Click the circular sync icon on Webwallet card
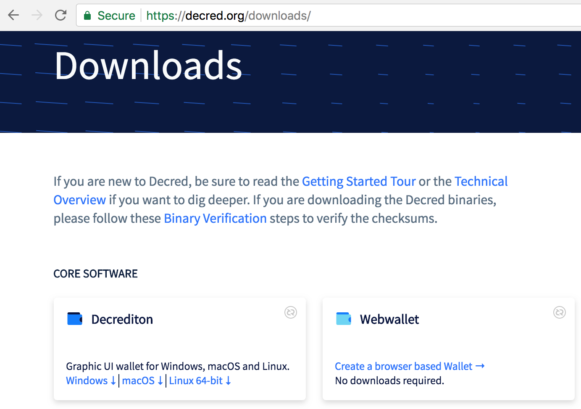 coord(559,312)
